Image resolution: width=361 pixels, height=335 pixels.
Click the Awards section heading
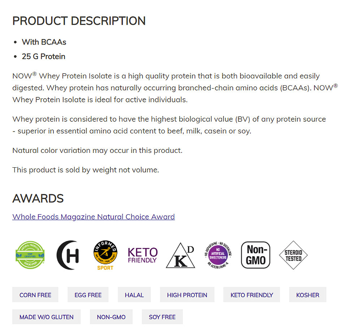[x=38, y=198]
